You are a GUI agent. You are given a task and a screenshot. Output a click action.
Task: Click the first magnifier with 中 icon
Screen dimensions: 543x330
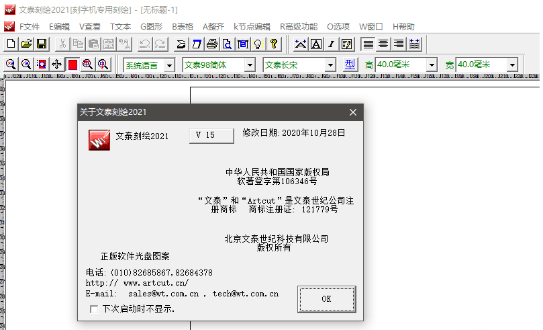(x=87, y=64)
